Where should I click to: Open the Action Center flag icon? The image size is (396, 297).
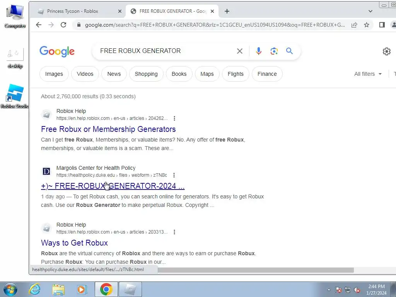coord(338,290)
